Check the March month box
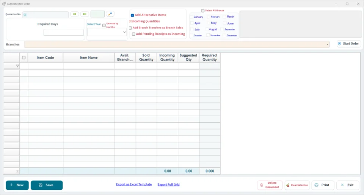 [x=224, y=17]
